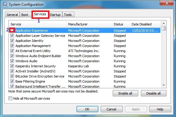Sort by the Service column header
This screenshot has width=176, height=117.
[37, 24]
